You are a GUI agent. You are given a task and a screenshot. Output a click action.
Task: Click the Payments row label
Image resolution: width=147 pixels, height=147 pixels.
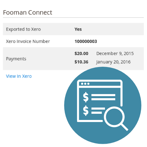click(16, 59)
